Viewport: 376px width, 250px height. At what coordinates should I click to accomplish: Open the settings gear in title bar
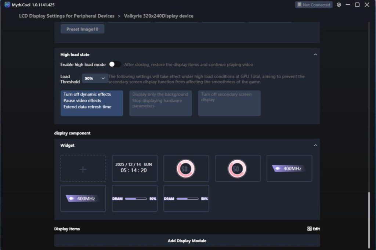click(x=339, y=5)
